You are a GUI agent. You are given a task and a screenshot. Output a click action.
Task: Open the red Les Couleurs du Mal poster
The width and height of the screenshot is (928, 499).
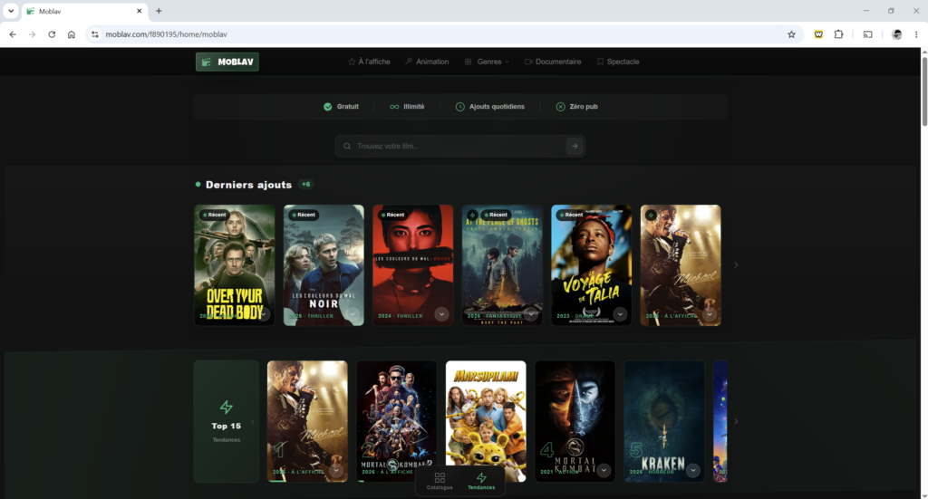tap(413, 264)
